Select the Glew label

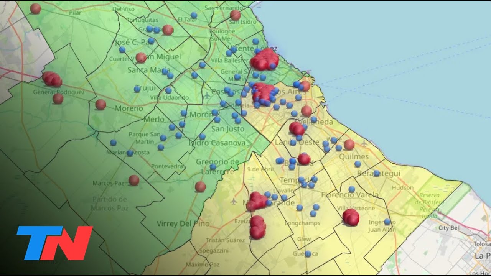point(304,239)
